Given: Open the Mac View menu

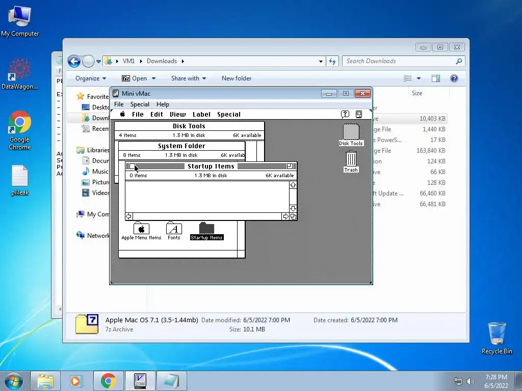Looking at the screenshot, I should 178,115.
